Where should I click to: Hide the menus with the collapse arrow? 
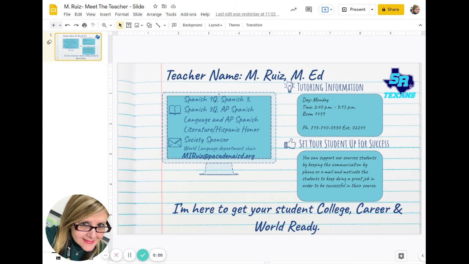(x=420, y=25)
